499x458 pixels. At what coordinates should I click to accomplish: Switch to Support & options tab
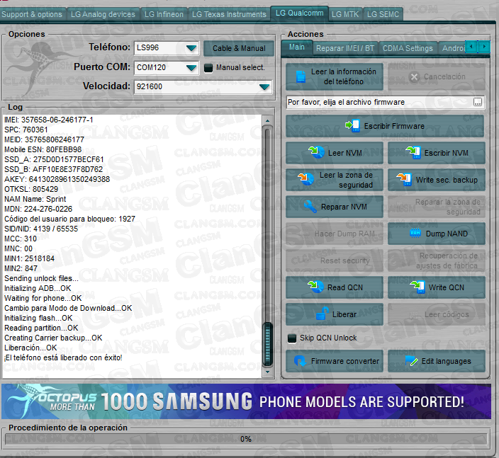click(x=32, y=14)
